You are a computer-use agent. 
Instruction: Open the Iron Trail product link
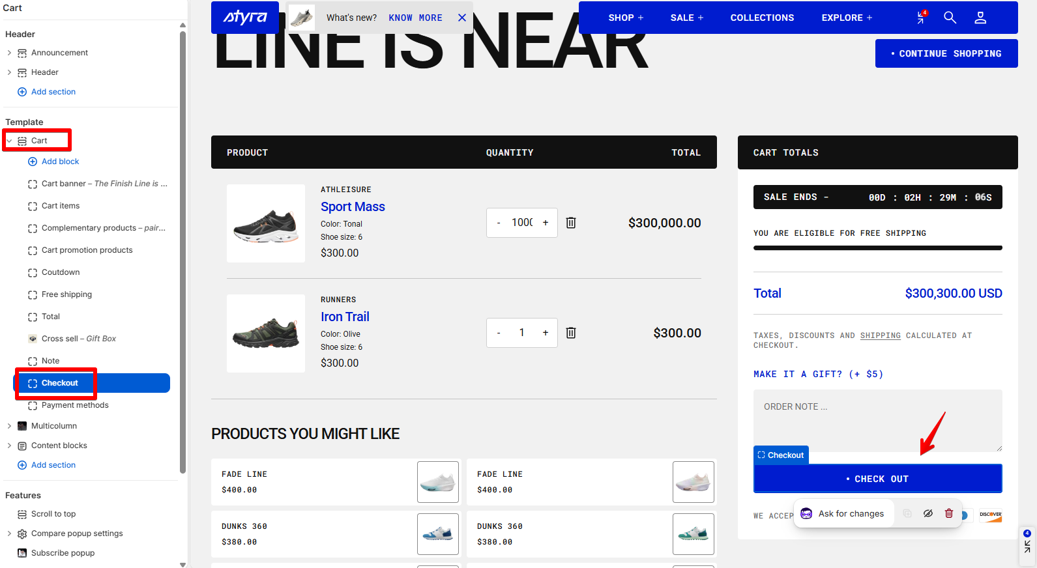[x=345, y=317]
